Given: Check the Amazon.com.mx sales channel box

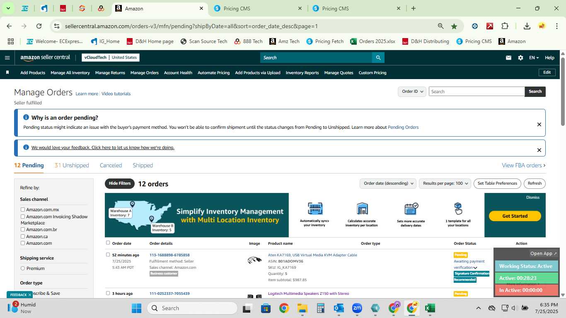Looking at the screenshot, I should [x=23, y=210].
